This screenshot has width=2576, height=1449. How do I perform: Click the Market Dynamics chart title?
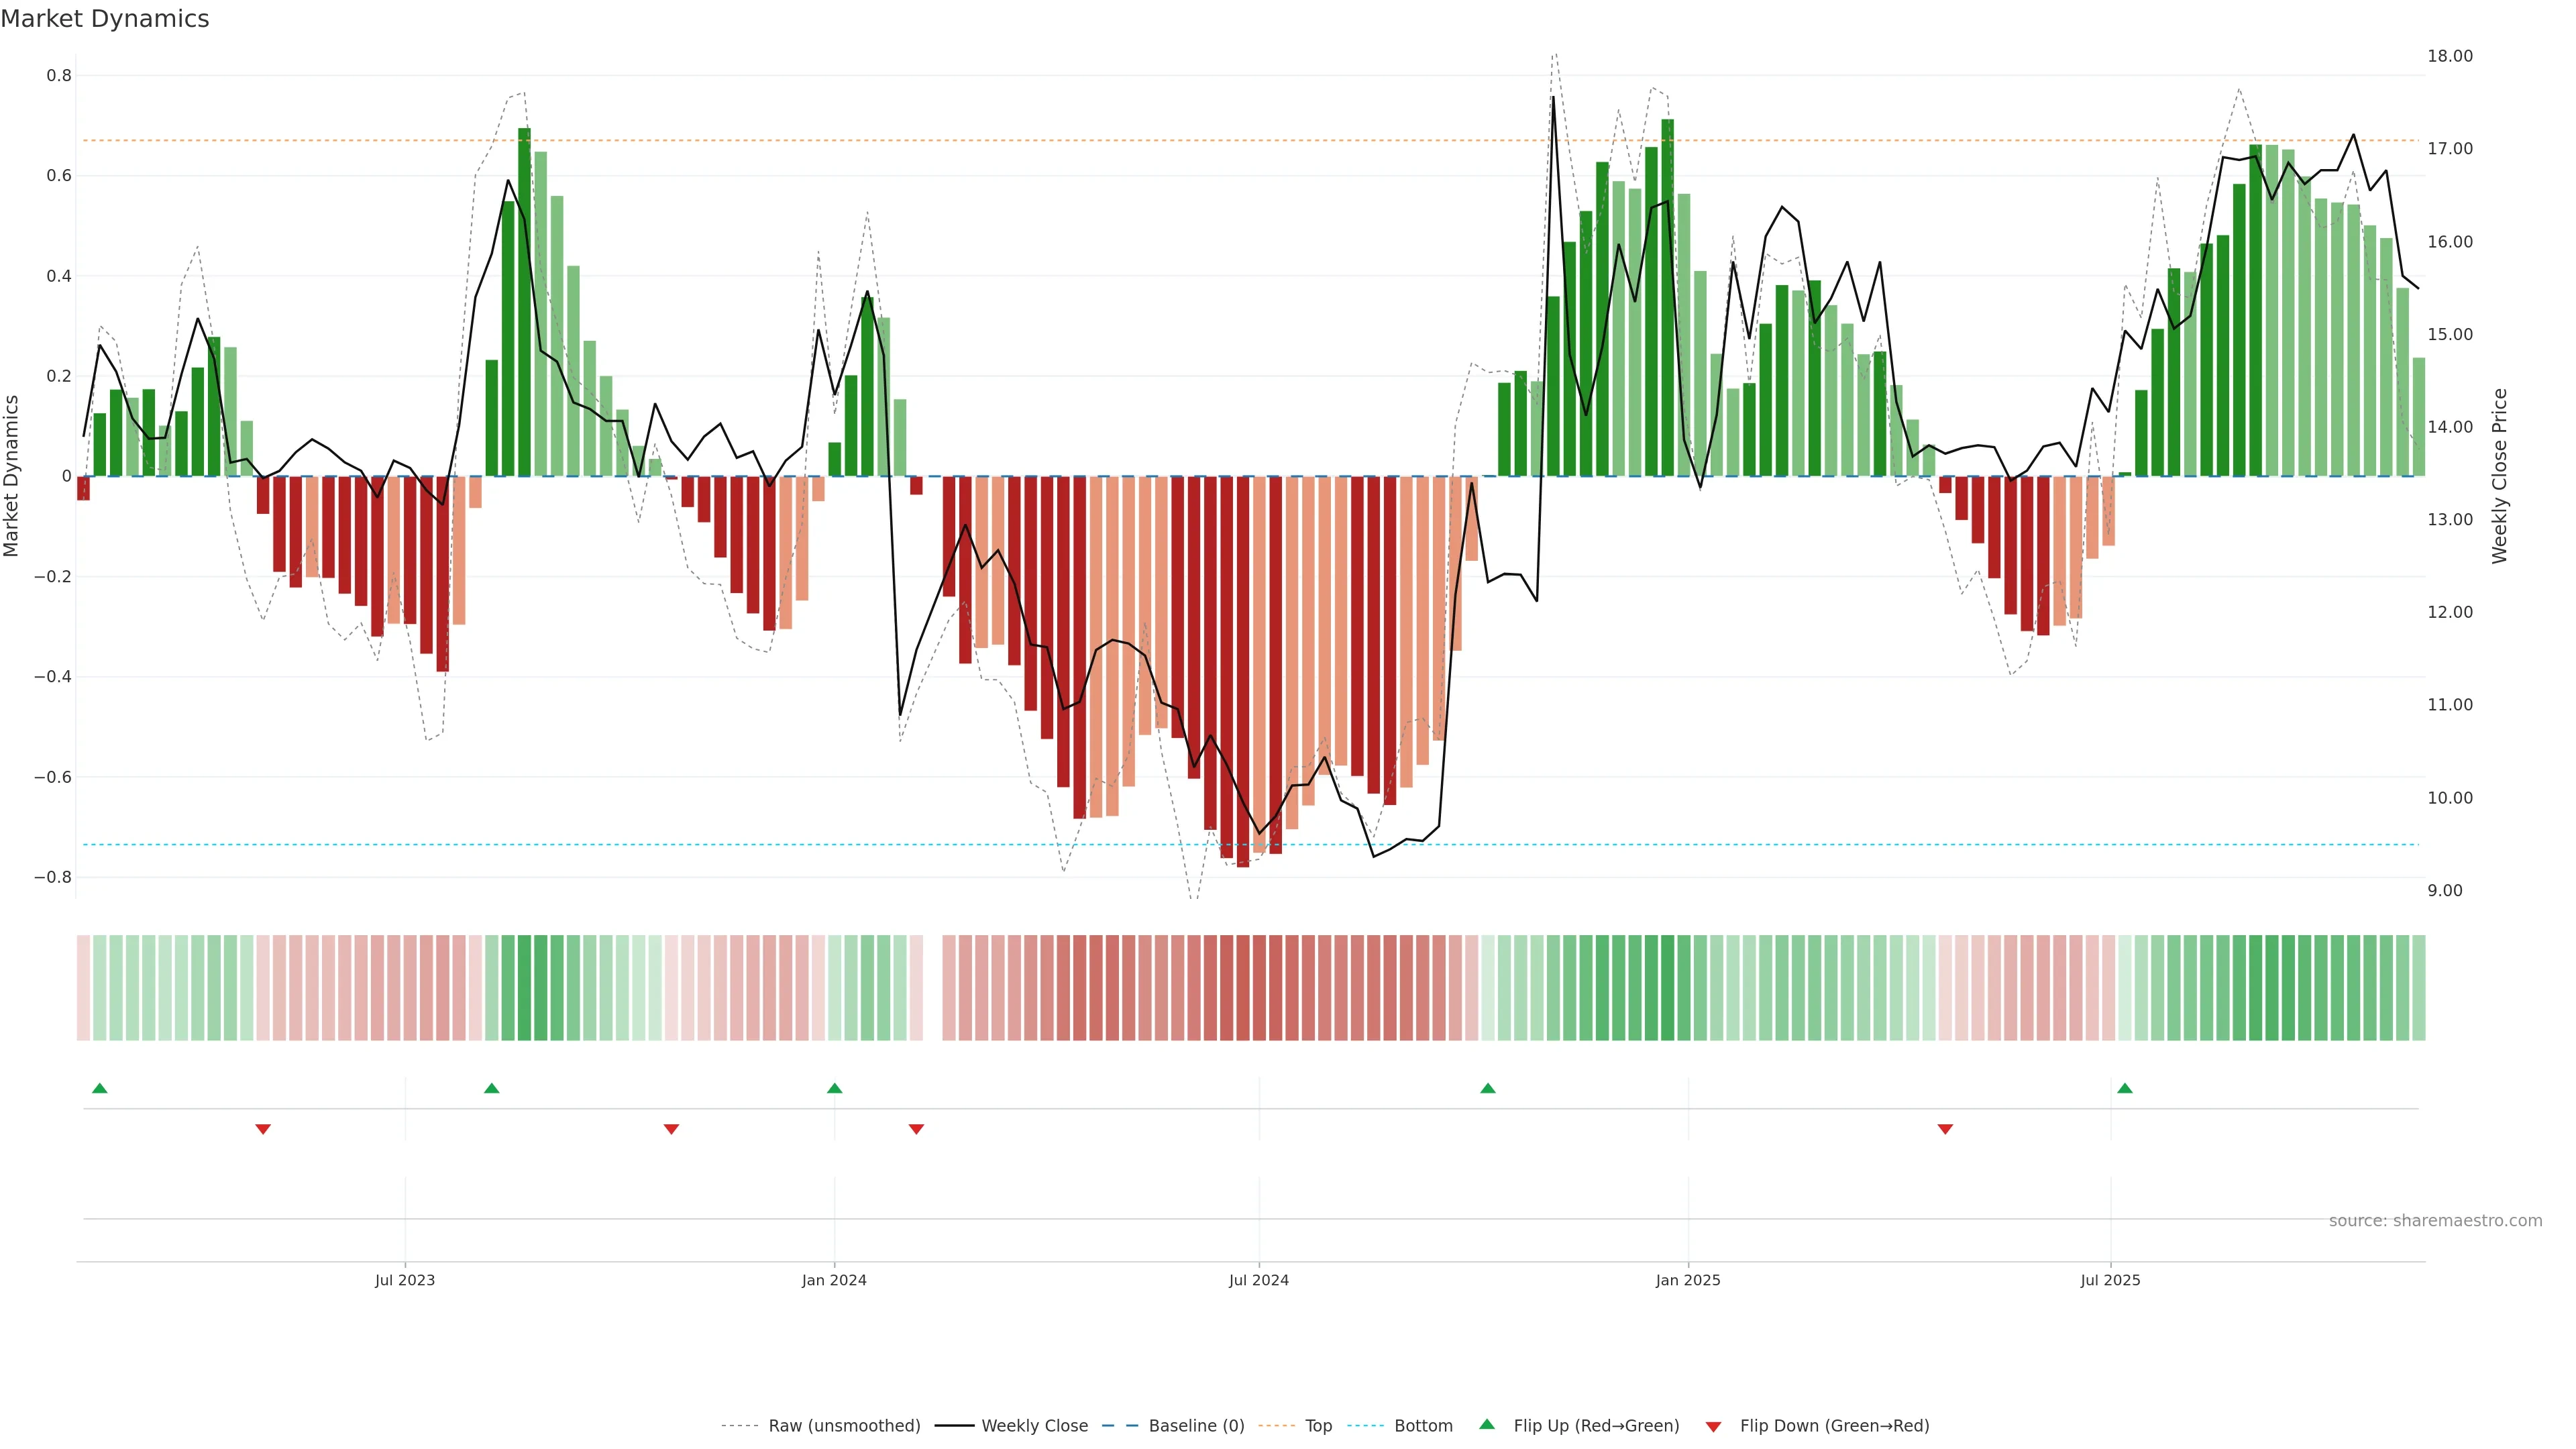pos(105,19)
